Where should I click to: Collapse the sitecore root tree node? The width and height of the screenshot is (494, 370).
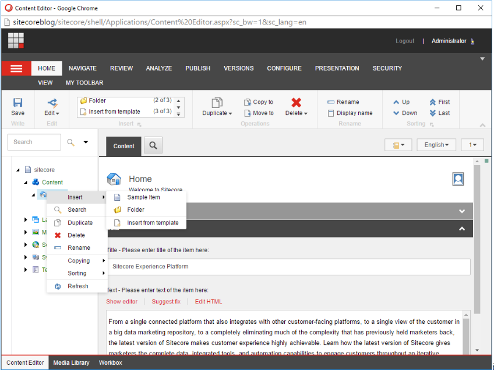(18, 170)
